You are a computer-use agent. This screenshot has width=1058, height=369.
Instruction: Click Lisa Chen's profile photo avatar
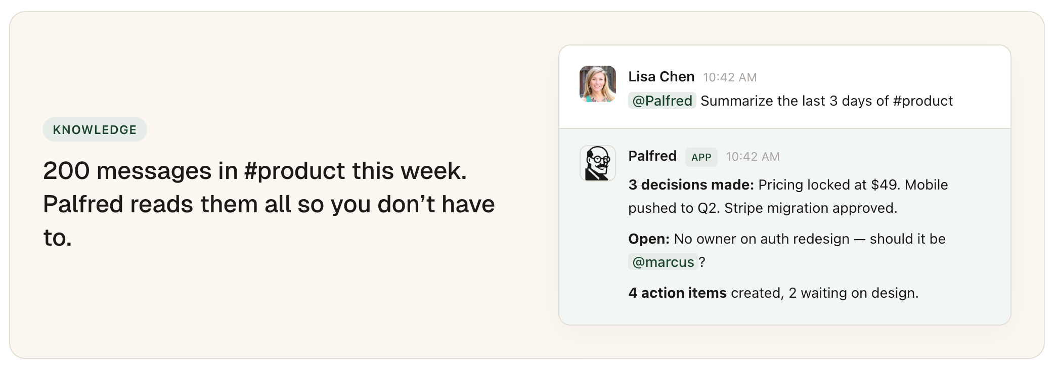[597, 84]
